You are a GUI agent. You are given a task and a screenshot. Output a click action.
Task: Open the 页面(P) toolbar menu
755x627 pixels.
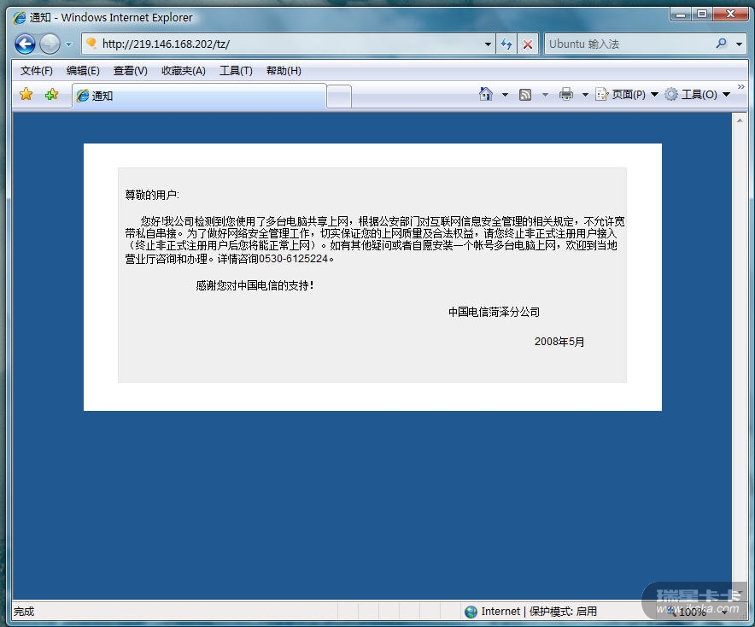click(626, 94)
